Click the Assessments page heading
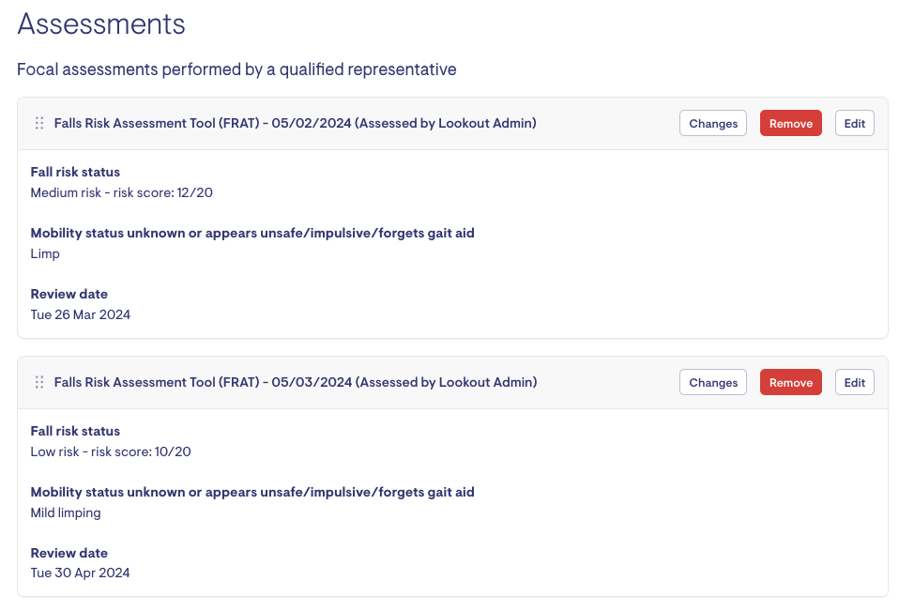Viewport: 899px width, 612px height. tap(101, 24)
